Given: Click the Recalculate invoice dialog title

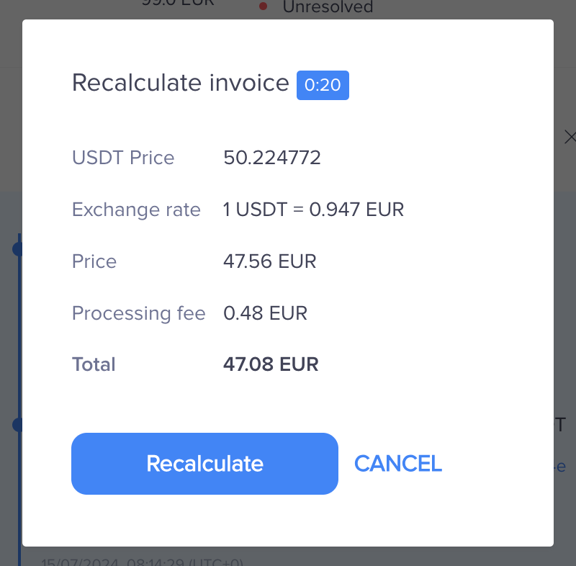Looking at the screenshot, I should click(x=180, y=84).
